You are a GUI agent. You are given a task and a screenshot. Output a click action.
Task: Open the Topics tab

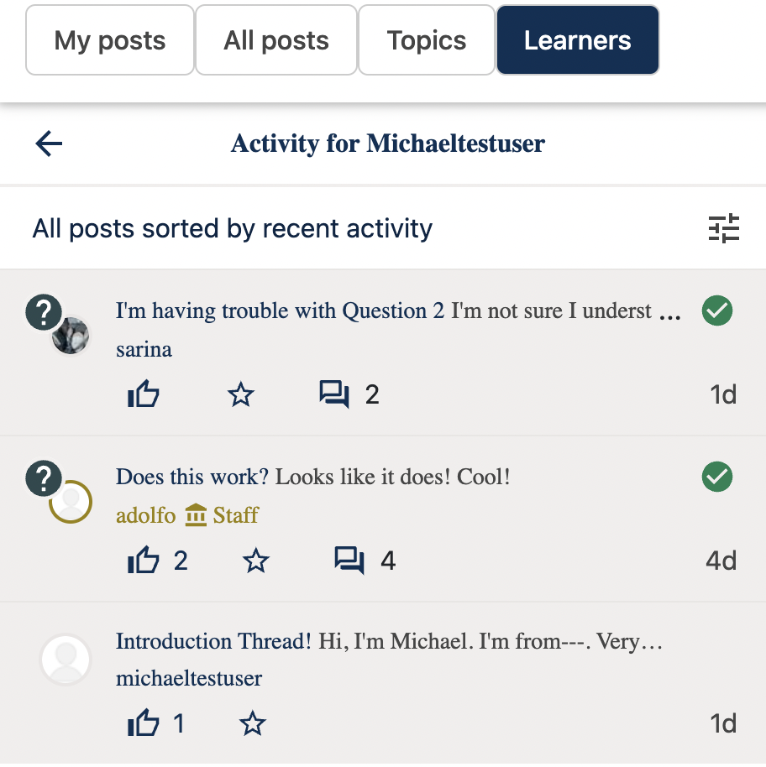427,40
